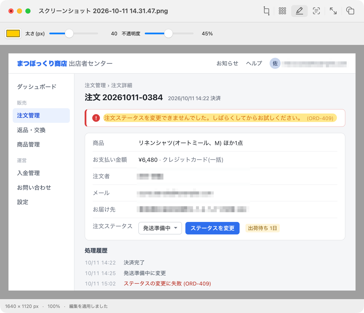Click the thickness value 40

114,34
